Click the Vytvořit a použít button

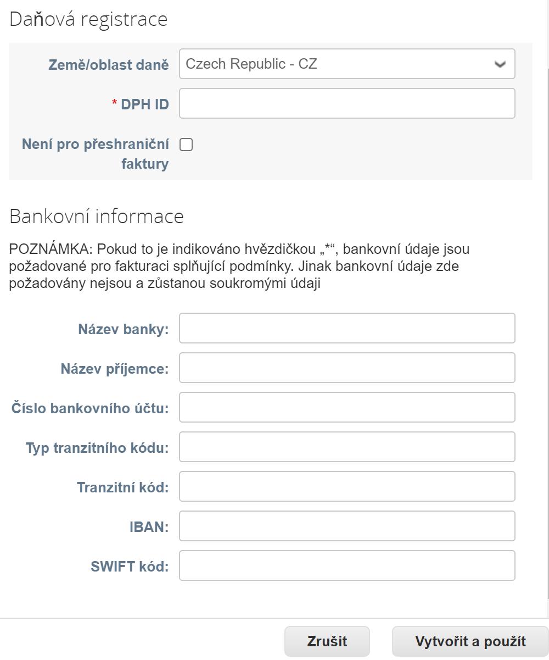click(x=470, y=641)
